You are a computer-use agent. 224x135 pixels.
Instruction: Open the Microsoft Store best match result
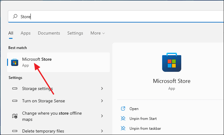tap(58, 62)
